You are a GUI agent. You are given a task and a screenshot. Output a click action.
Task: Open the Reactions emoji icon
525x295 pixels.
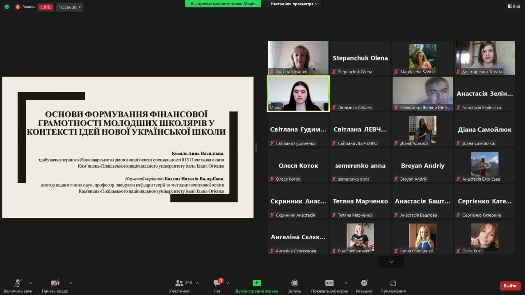[x=364, y=283]
